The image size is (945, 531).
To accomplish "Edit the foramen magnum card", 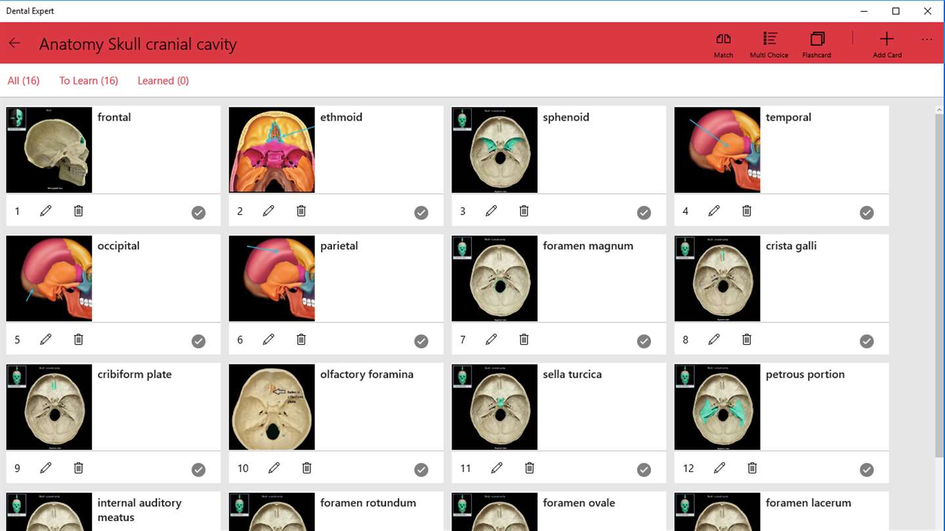I will pyautogui.click(x=492, y=340).
